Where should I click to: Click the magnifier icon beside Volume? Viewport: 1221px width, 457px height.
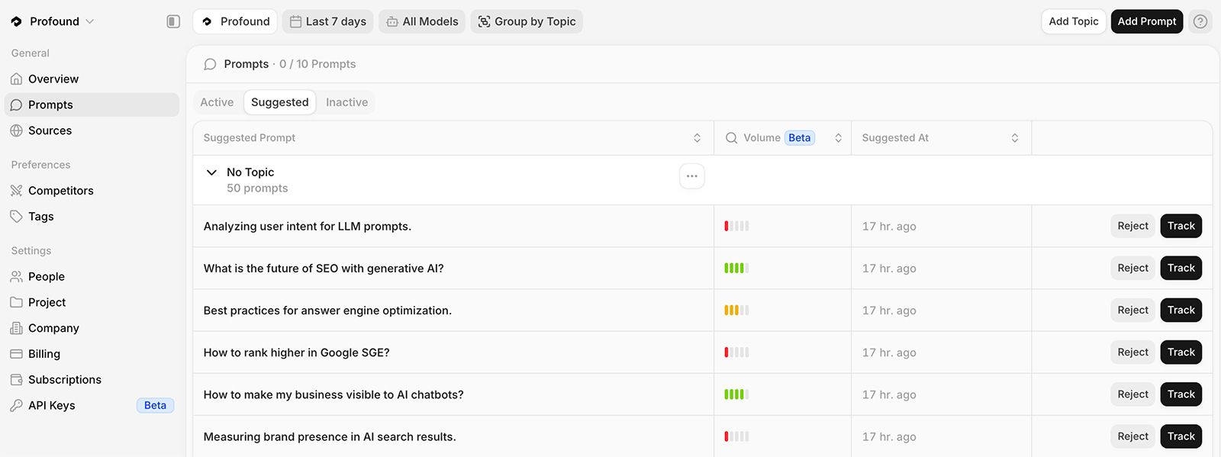(x=731, y=138)
